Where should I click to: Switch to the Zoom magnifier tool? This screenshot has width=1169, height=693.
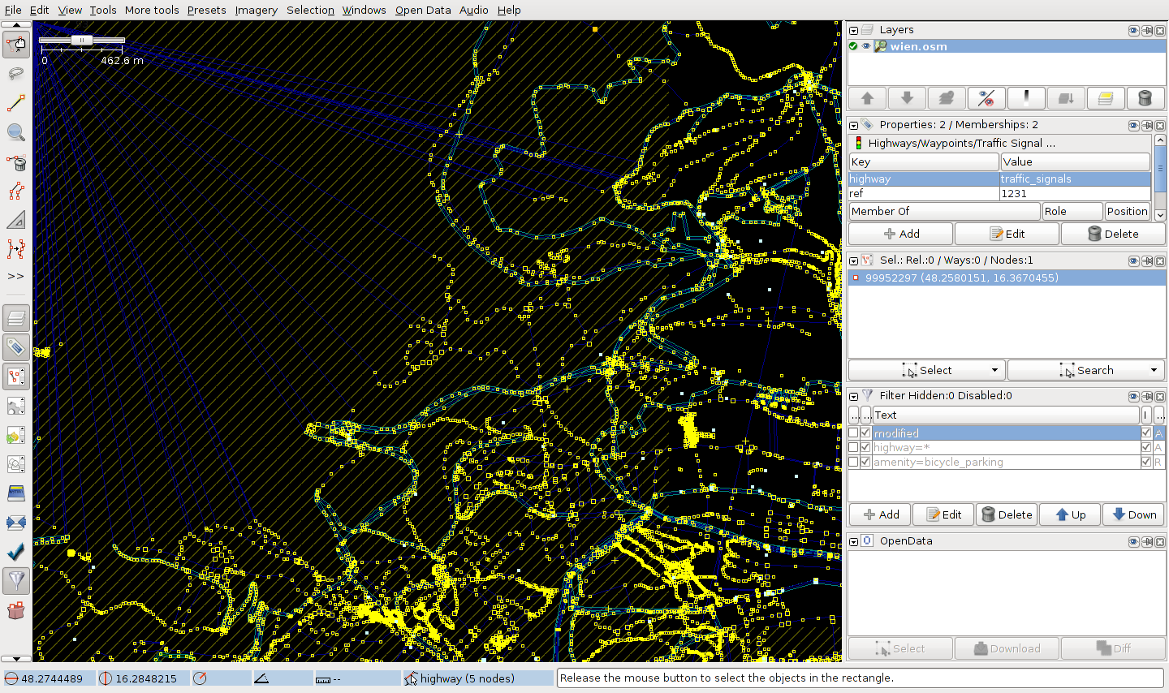[x=15, y=132]
